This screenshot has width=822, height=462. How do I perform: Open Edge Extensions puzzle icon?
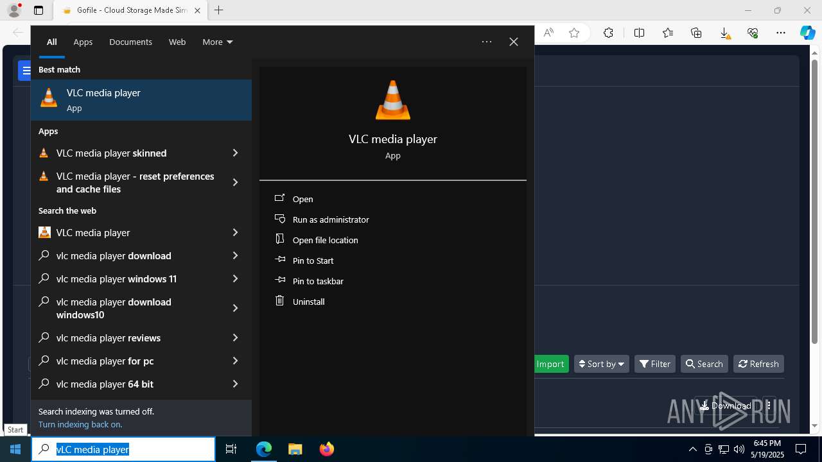[608, 33]
